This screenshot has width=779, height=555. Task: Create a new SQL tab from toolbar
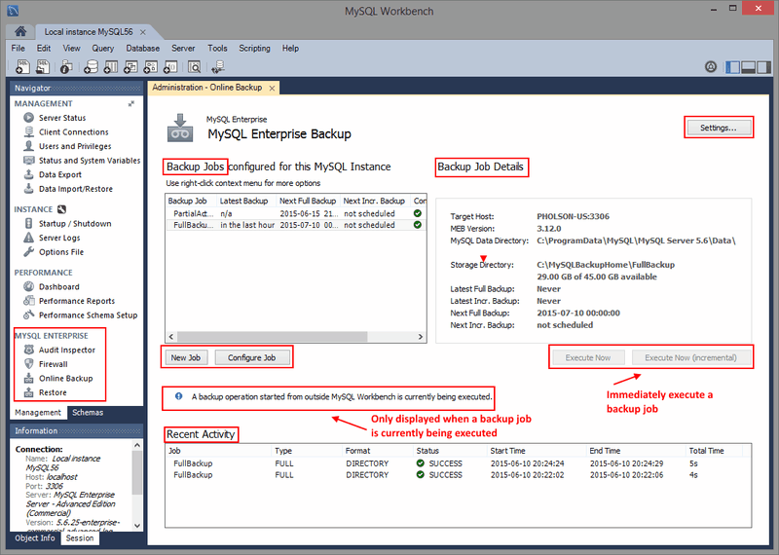(22, 66)
